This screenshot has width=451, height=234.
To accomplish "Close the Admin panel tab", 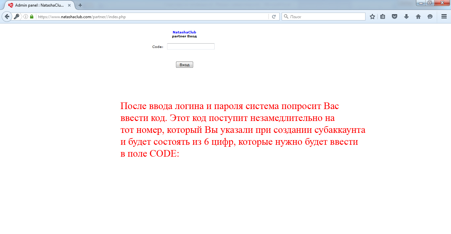I will pos(69,5).
